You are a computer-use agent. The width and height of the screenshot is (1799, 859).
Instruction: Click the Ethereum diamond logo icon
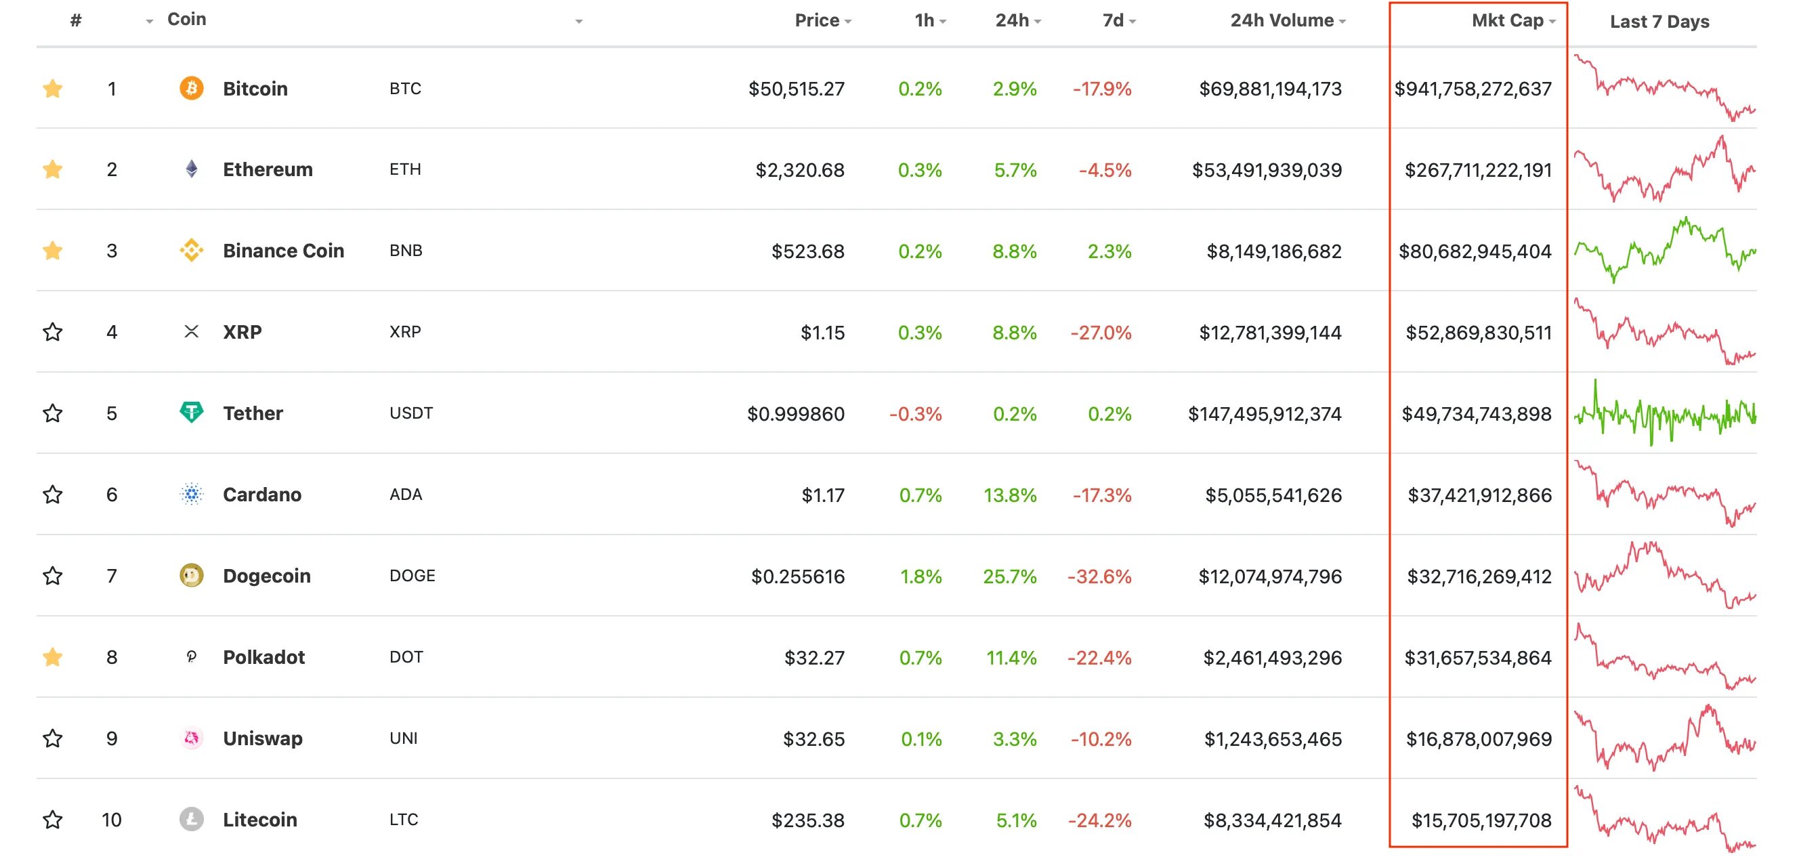[192, 169]
